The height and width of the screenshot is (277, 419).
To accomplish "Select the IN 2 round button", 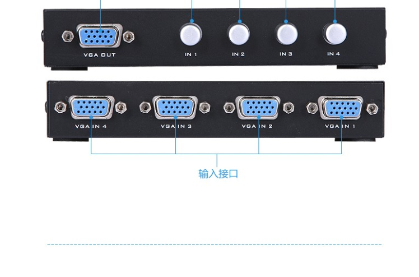I will [x=239, y=35].
